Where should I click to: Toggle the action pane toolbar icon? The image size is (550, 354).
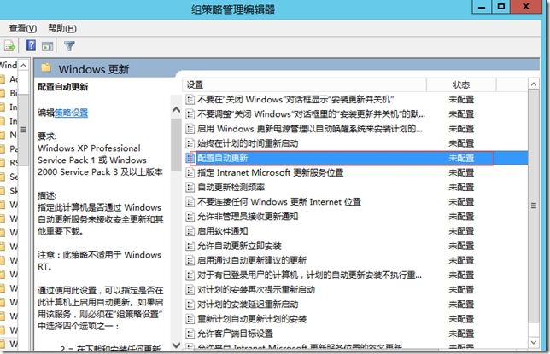[47, 46]
